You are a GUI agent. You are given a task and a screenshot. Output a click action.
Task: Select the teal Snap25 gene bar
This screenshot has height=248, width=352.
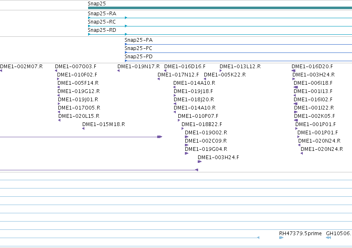pos(220,8)
